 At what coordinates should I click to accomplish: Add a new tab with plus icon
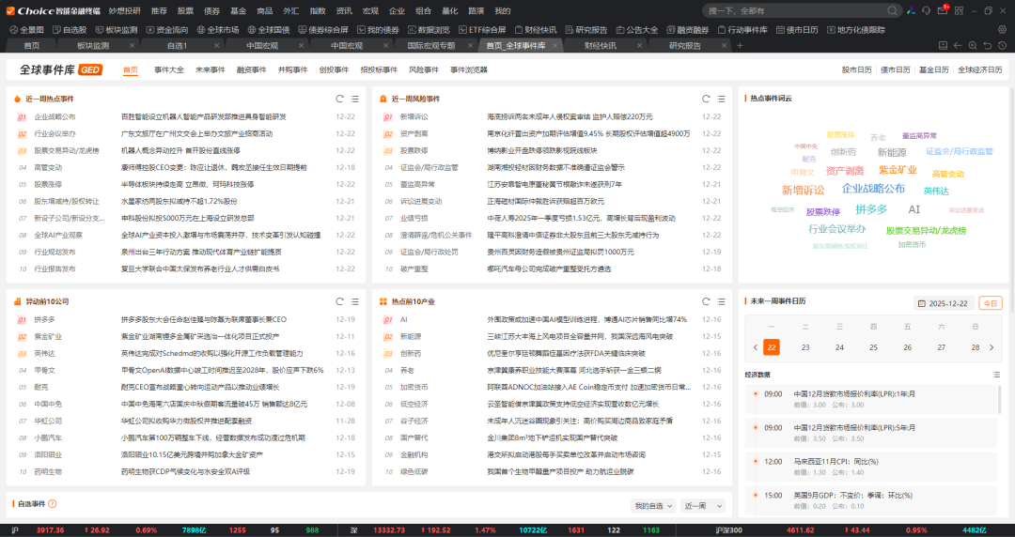pyautogui.click(x=740, y=45)
